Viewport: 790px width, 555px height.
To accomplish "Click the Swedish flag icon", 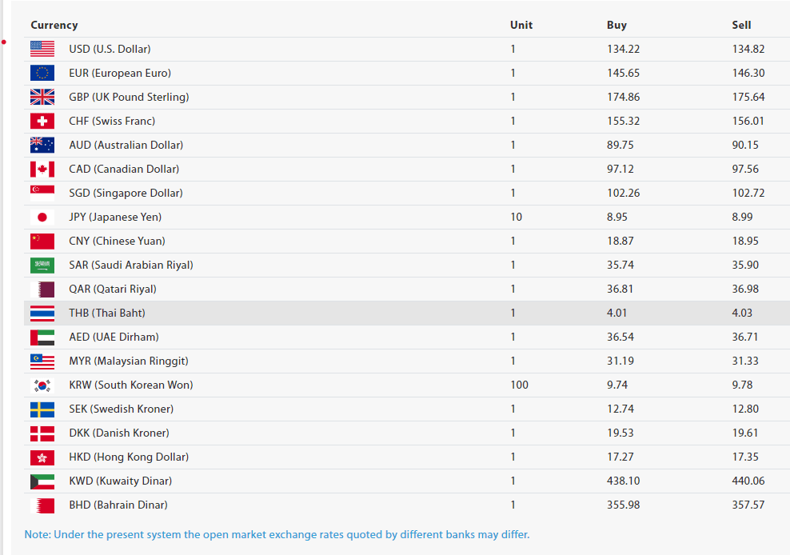I will point(42,409).
